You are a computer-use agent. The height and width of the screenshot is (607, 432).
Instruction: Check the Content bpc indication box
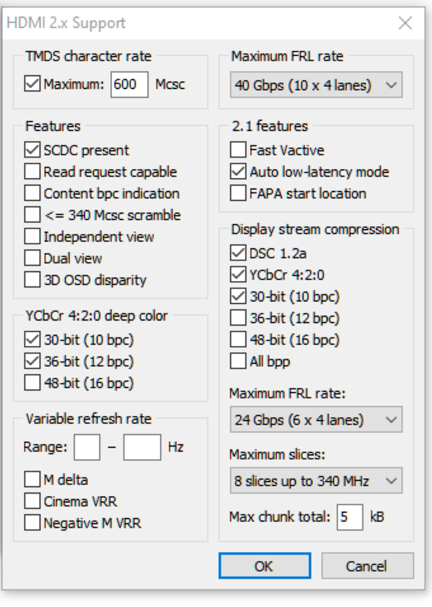point(32,193)
